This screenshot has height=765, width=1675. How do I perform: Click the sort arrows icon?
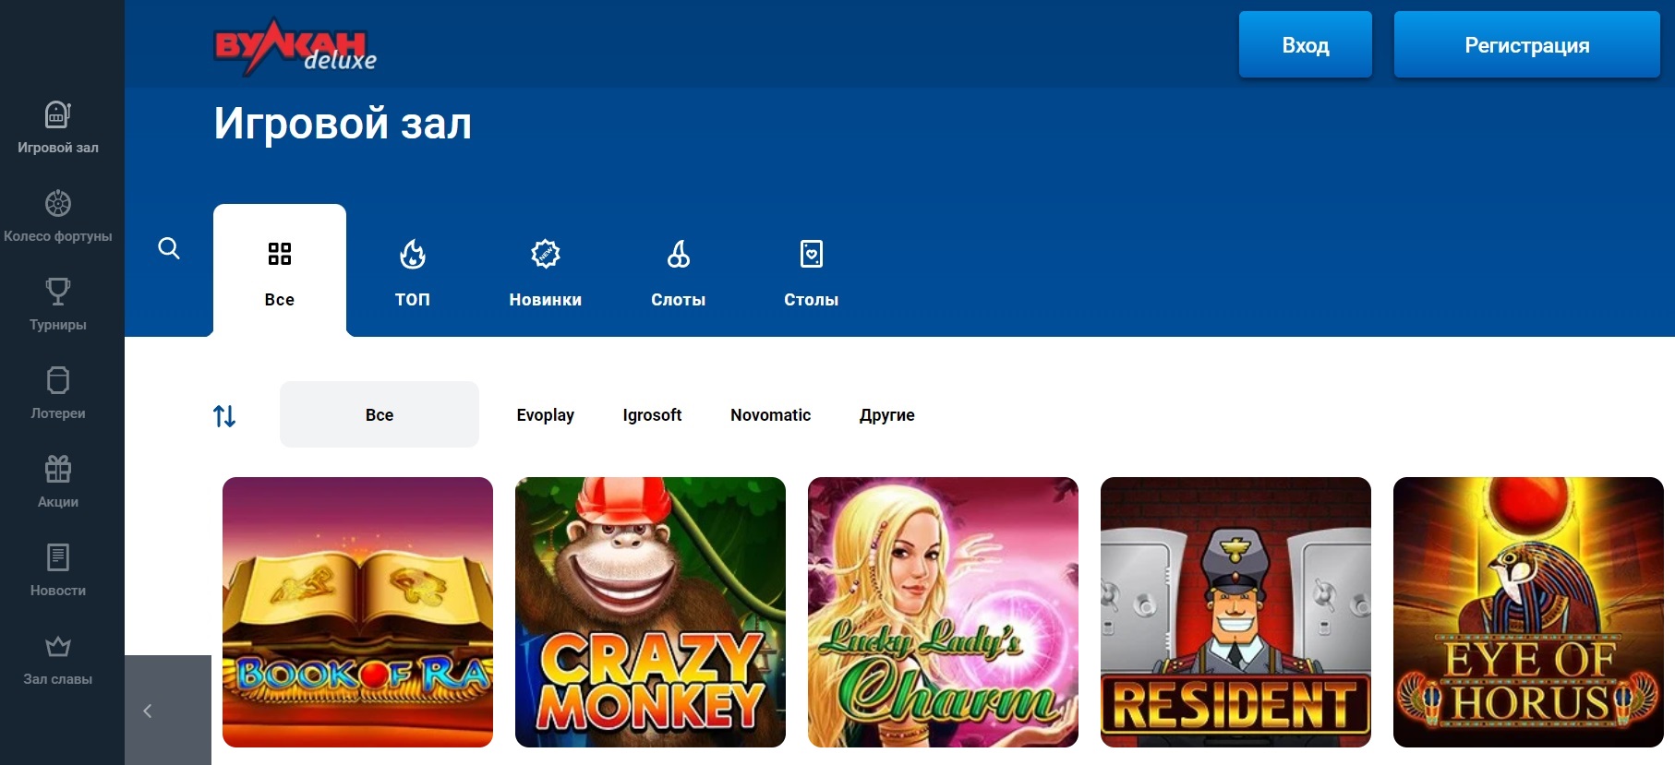click(224, 415)
